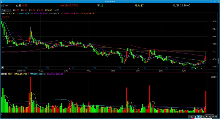Click the SMA(120) 8.51 indicator label
The width and height of the screenshot is (220, 119).
point(71,13)
